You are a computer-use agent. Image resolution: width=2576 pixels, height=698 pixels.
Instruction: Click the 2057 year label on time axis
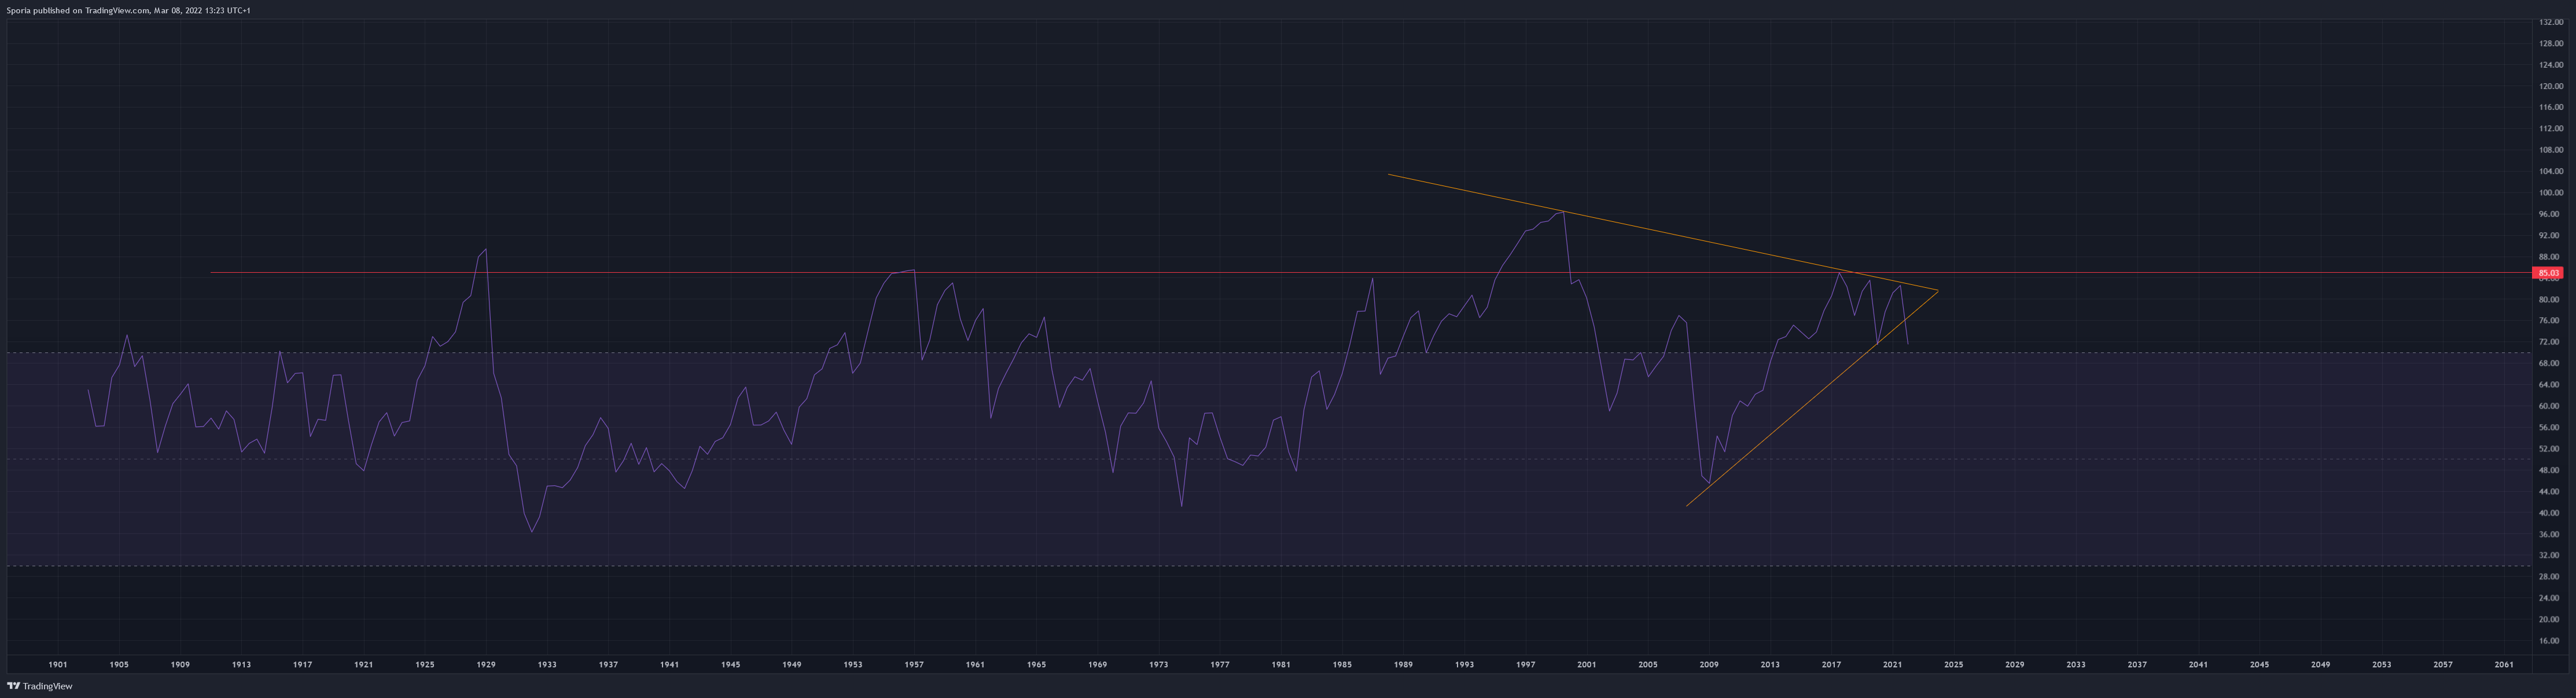click(2443, 664)
